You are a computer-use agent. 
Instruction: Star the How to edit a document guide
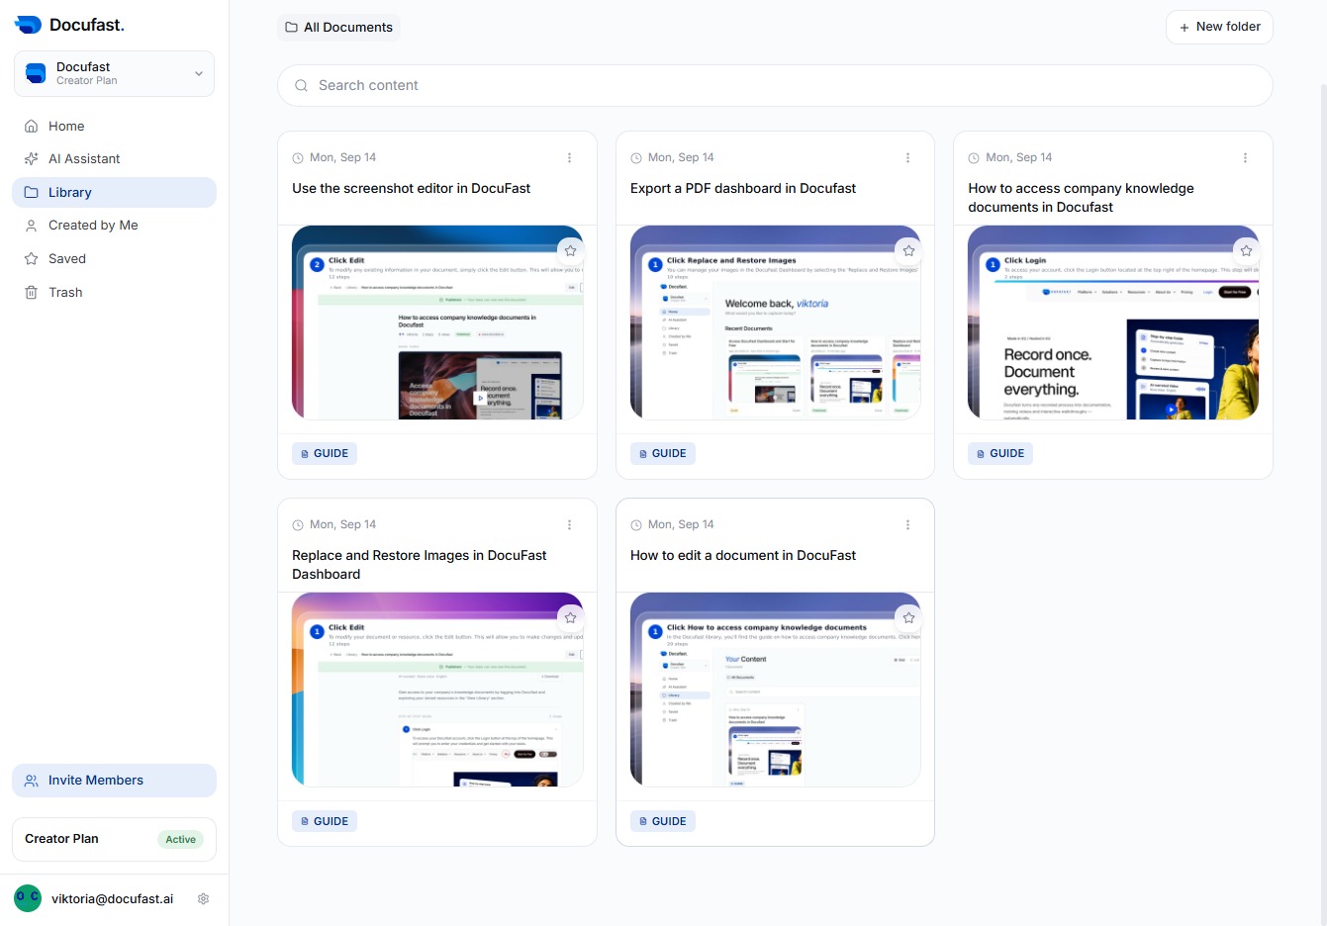pyautogui.click(x=908, y=617)
